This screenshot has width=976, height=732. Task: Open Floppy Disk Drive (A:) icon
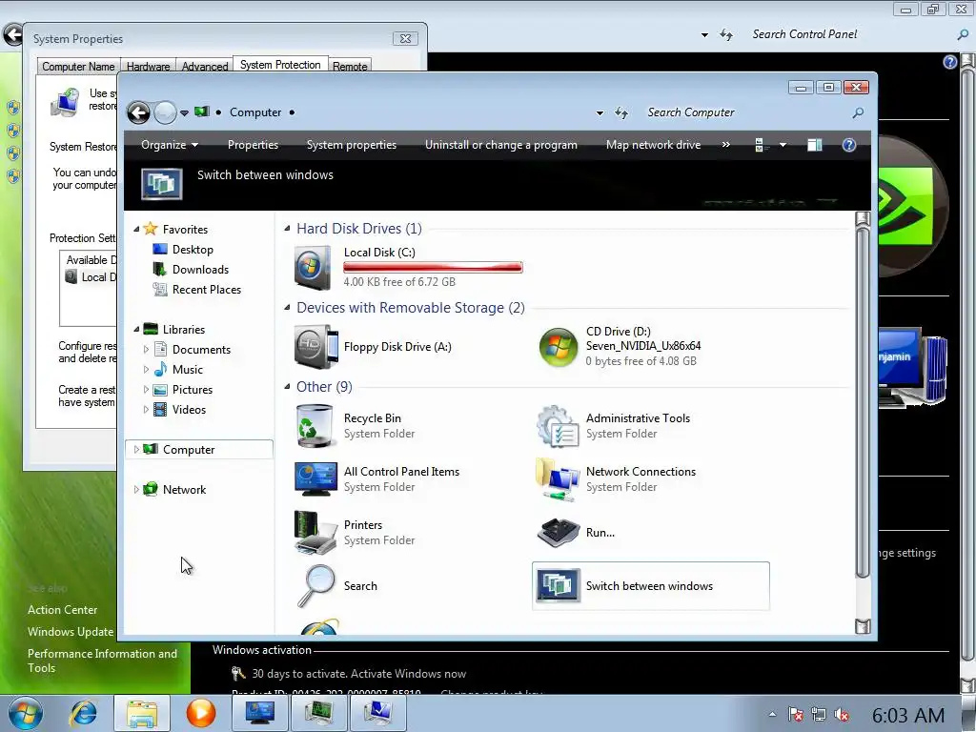click(315, 347)
